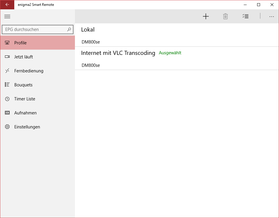Click the gear icon beside Einstellungen
The image size is (279, 218).
(7, 127)
